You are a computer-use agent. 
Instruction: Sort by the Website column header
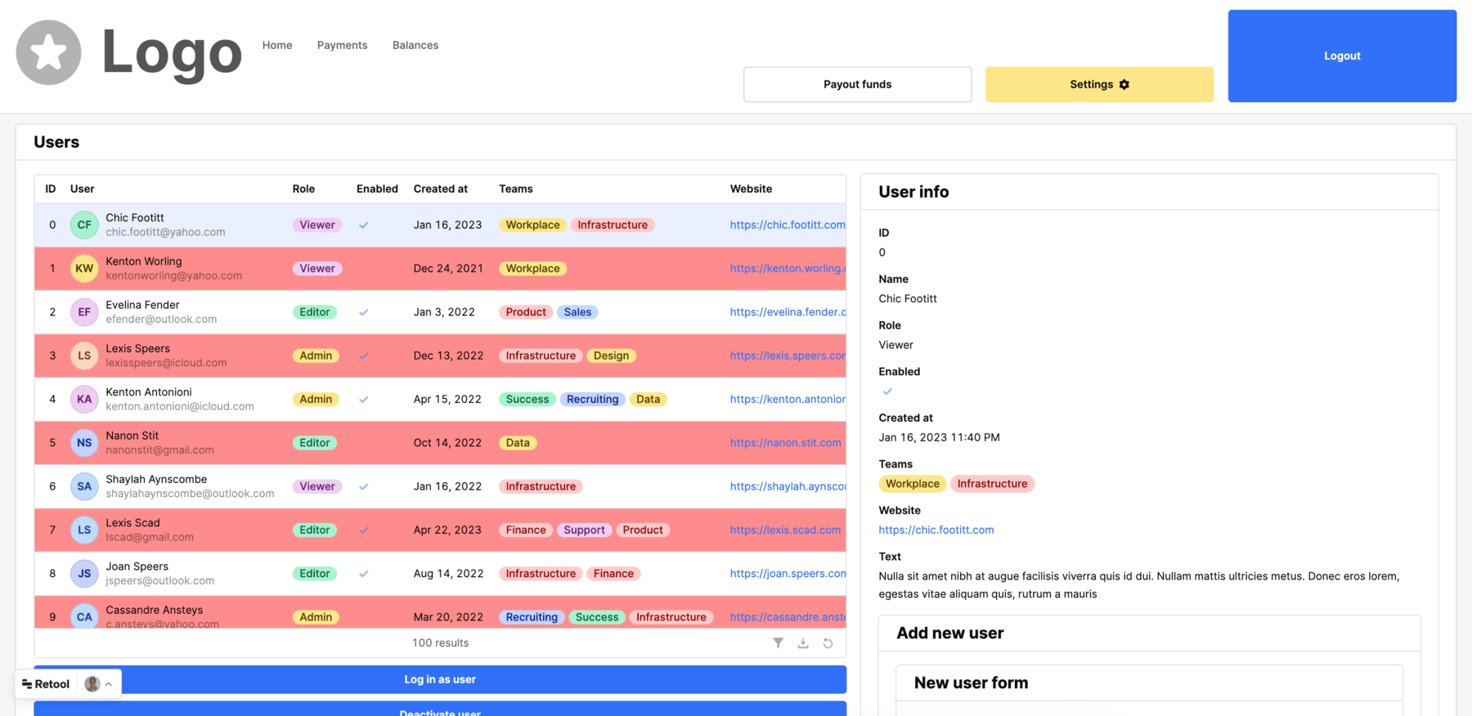[751, 189]
